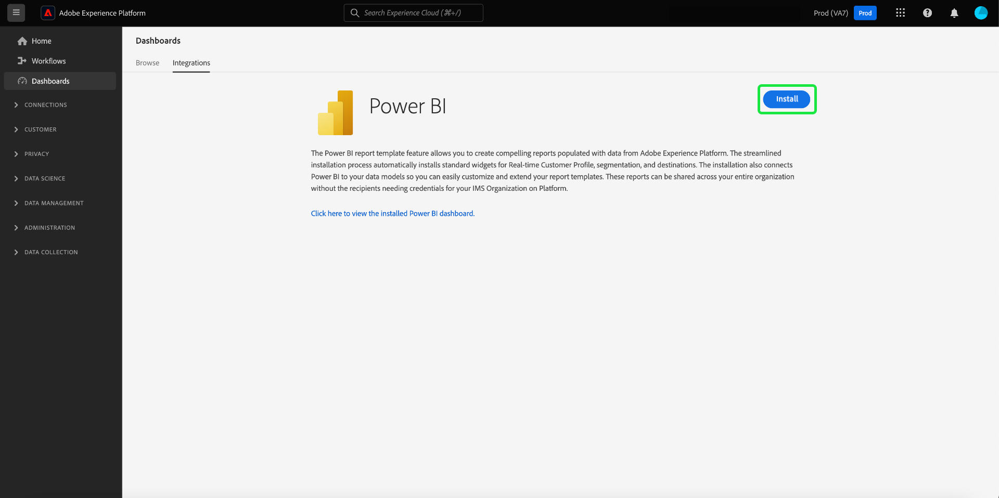Expand the Data Science section chevron
The image size is (999, 498).
(16, 178)
